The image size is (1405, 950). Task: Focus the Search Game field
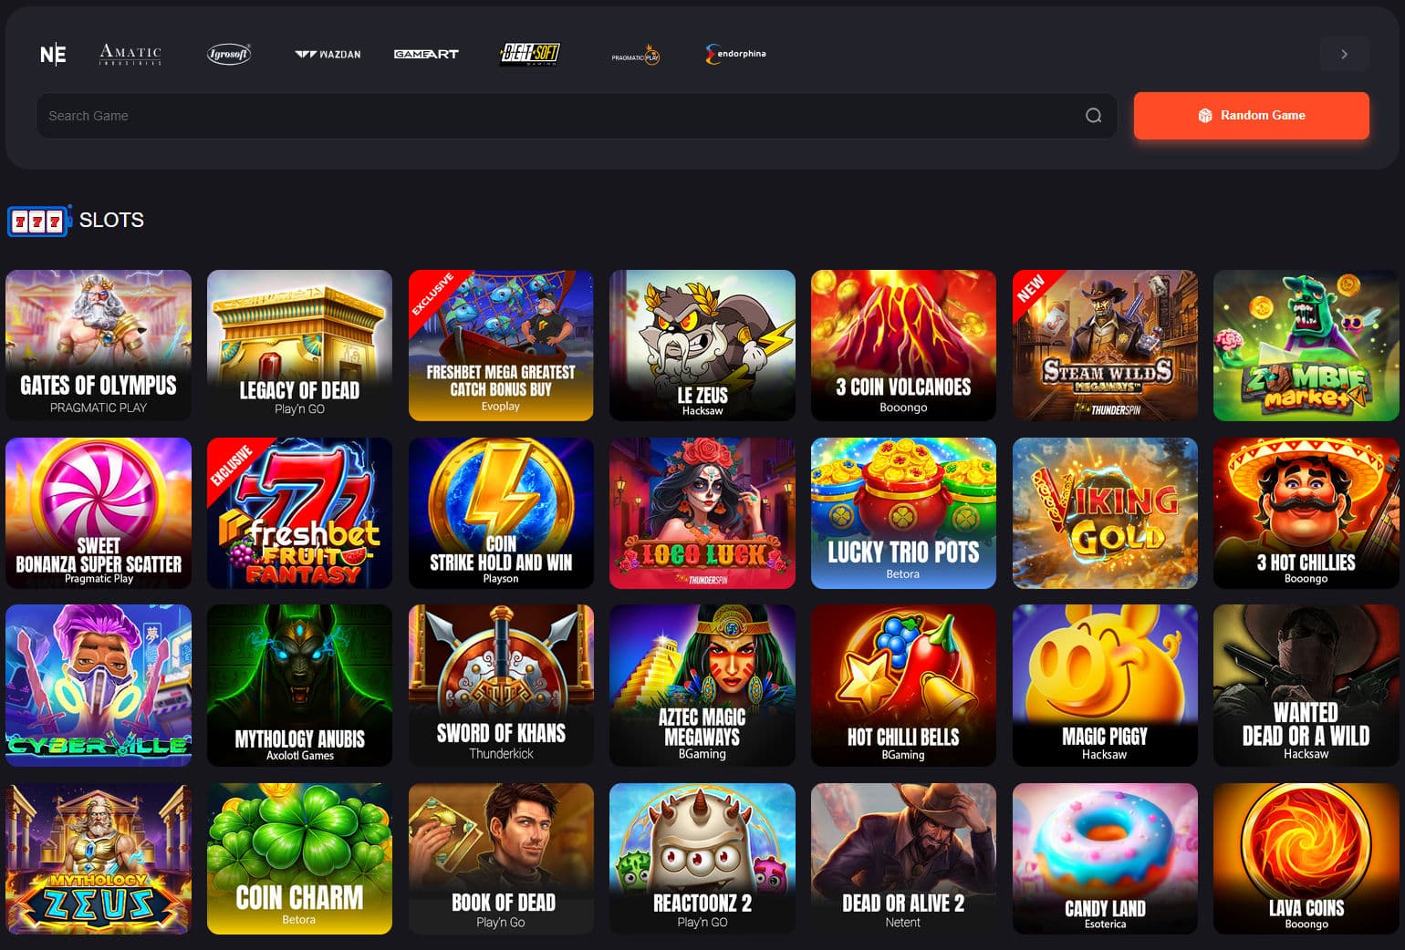coord(577,116)
